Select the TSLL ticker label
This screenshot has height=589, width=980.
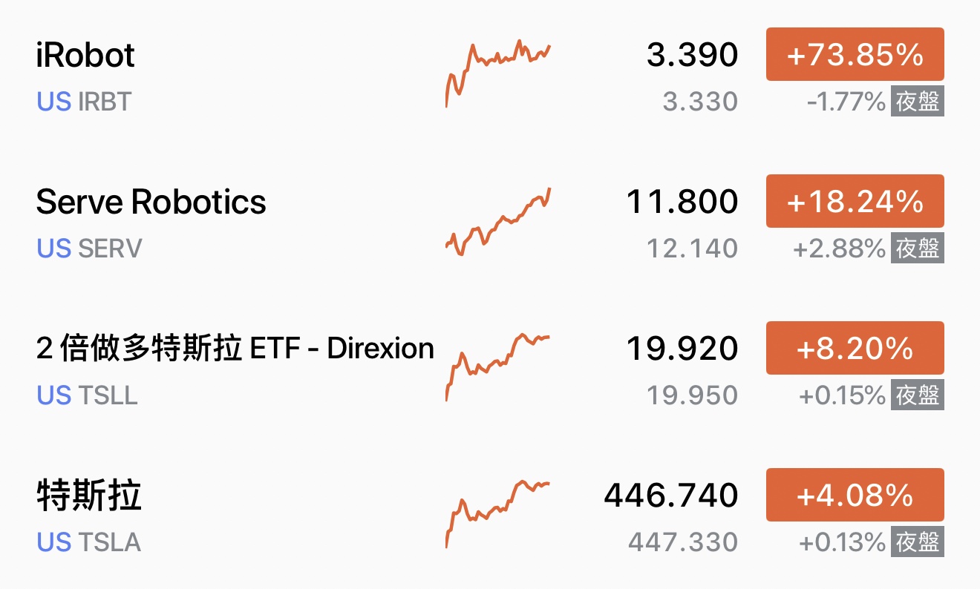click(x=108, y=395)
